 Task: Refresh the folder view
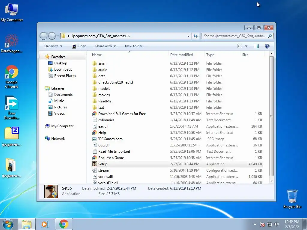click(195, 36)
